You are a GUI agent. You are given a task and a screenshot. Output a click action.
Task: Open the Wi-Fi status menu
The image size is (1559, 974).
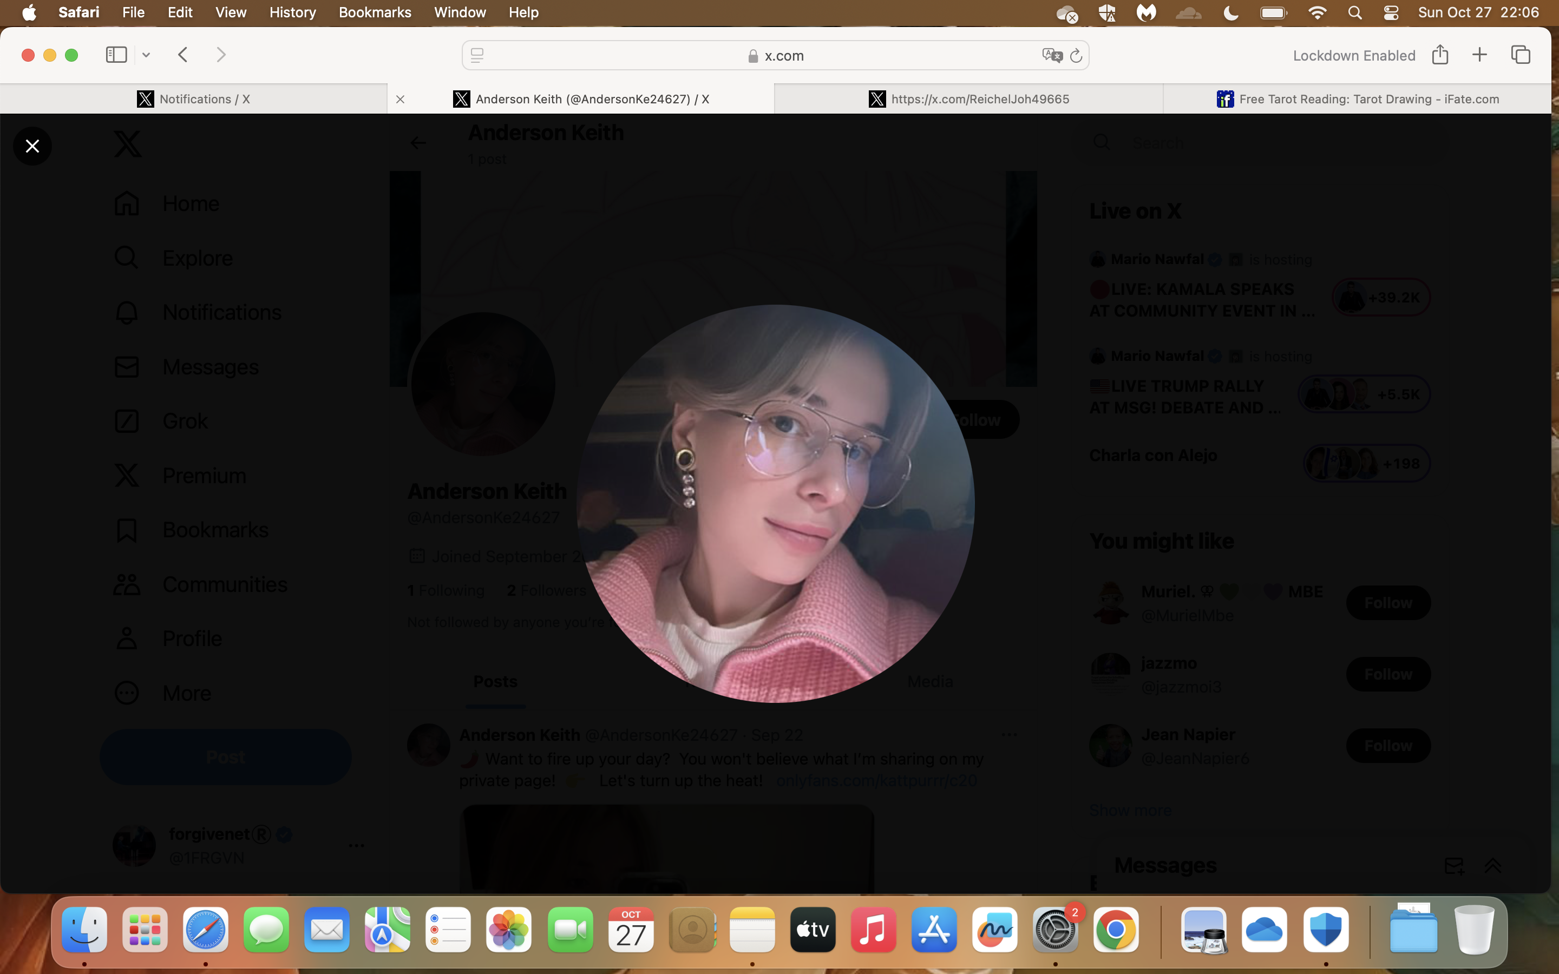tap(1318, 13)
